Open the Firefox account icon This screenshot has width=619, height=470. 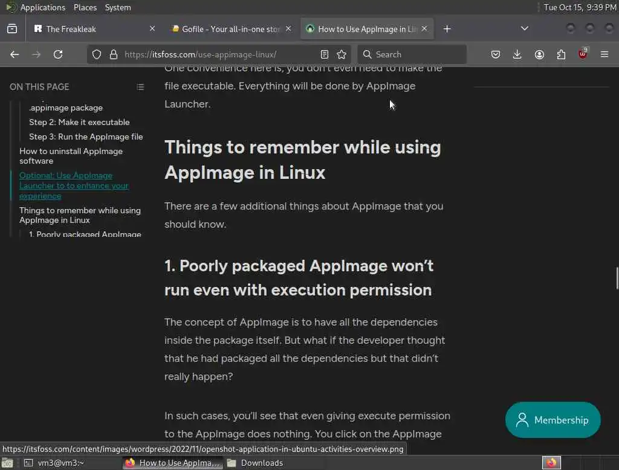coord(539,54)
